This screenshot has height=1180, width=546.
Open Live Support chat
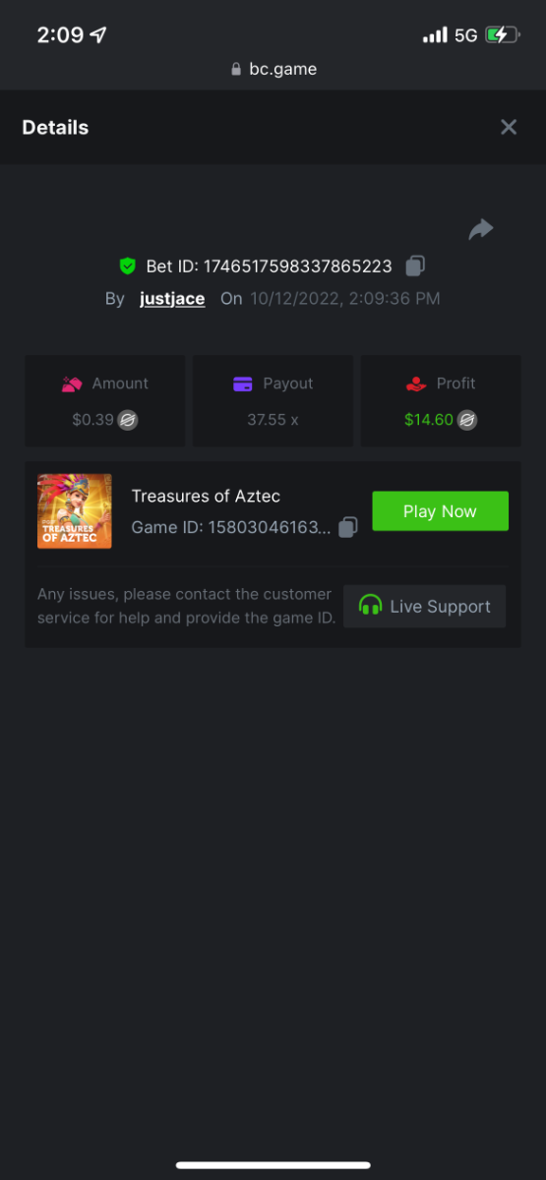424,607
